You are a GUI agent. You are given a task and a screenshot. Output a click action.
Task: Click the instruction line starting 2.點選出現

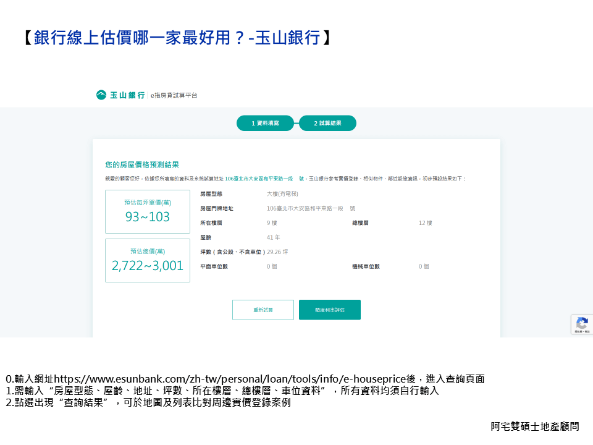coord(148,402)
